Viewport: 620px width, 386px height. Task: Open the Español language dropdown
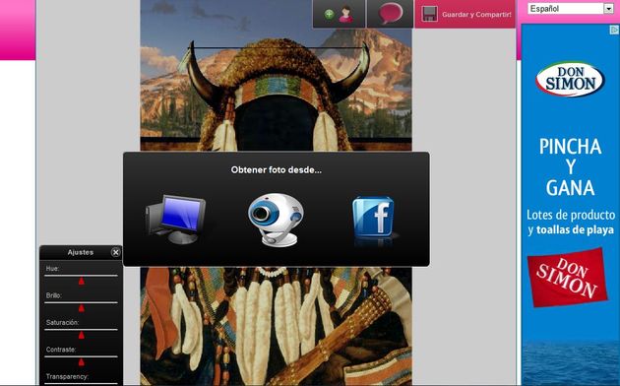570,8
